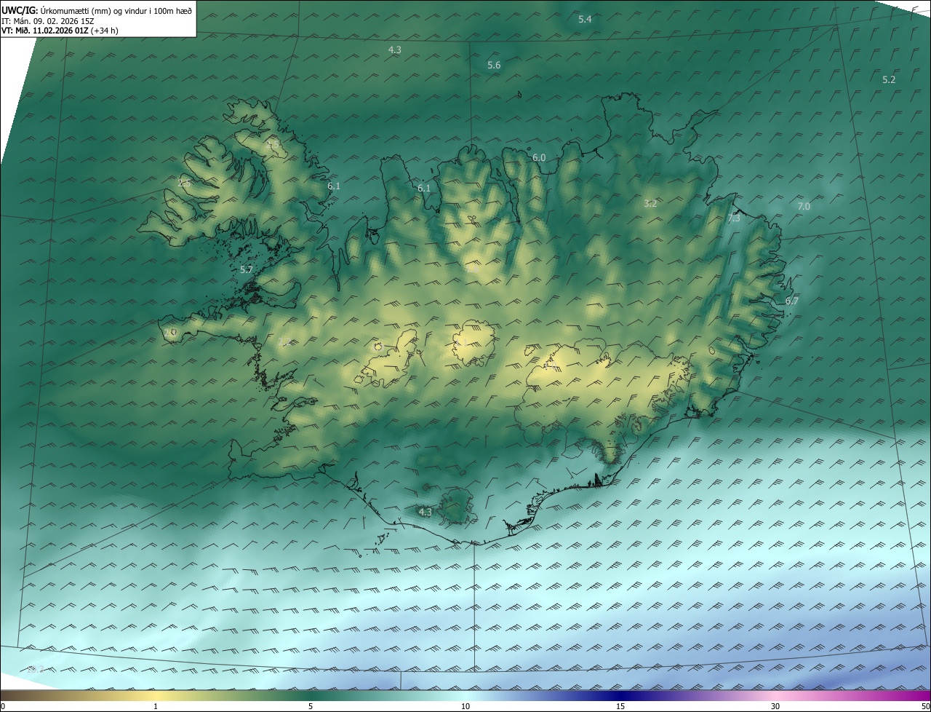
Task: Click the colour scale label 30
Action: (775, 707)
